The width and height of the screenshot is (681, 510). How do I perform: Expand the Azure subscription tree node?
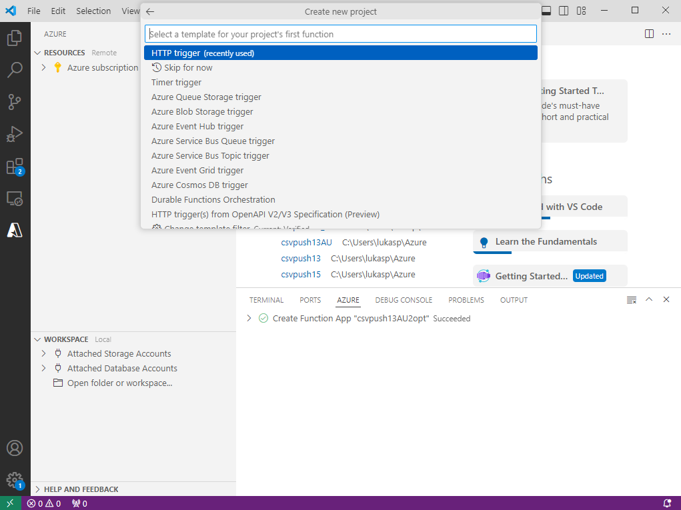(x=44, y=67)
